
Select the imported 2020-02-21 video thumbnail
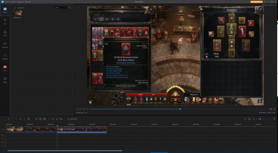click(x=18, y=13)
